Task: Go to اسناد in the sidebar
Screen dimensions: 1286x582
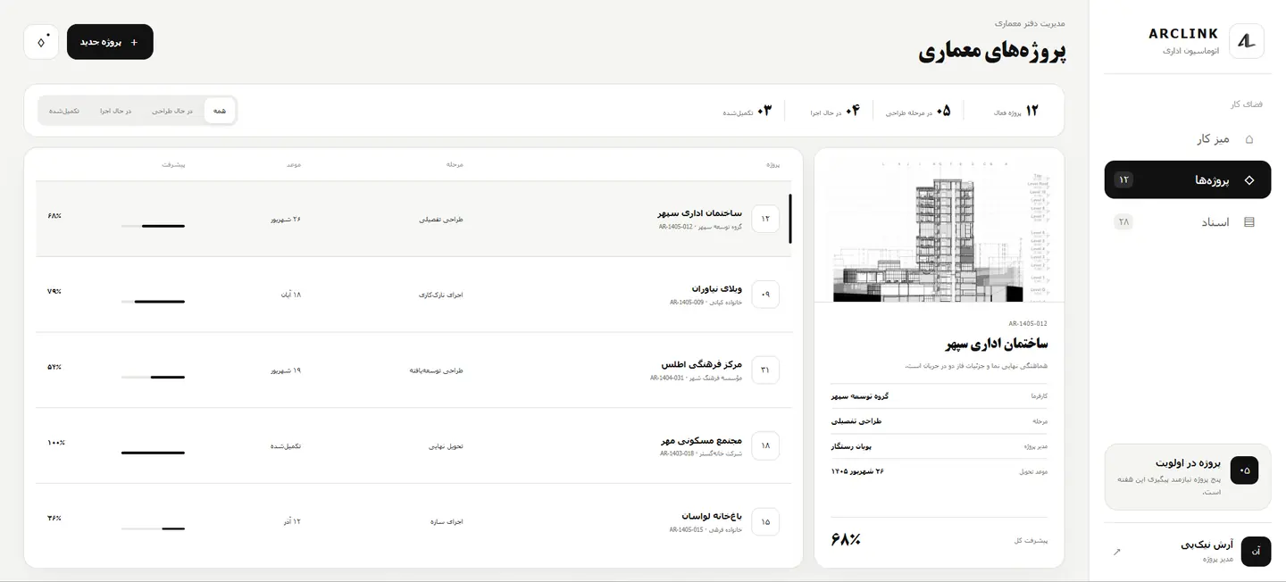Action: pyautogui.click(x=1188, y=221)
